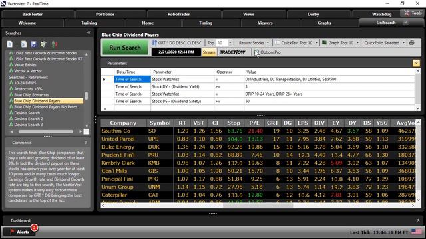This screenshot has width=426, height=239.
Task: Open the Top 10 count dropdown
Action: (230, 42)
